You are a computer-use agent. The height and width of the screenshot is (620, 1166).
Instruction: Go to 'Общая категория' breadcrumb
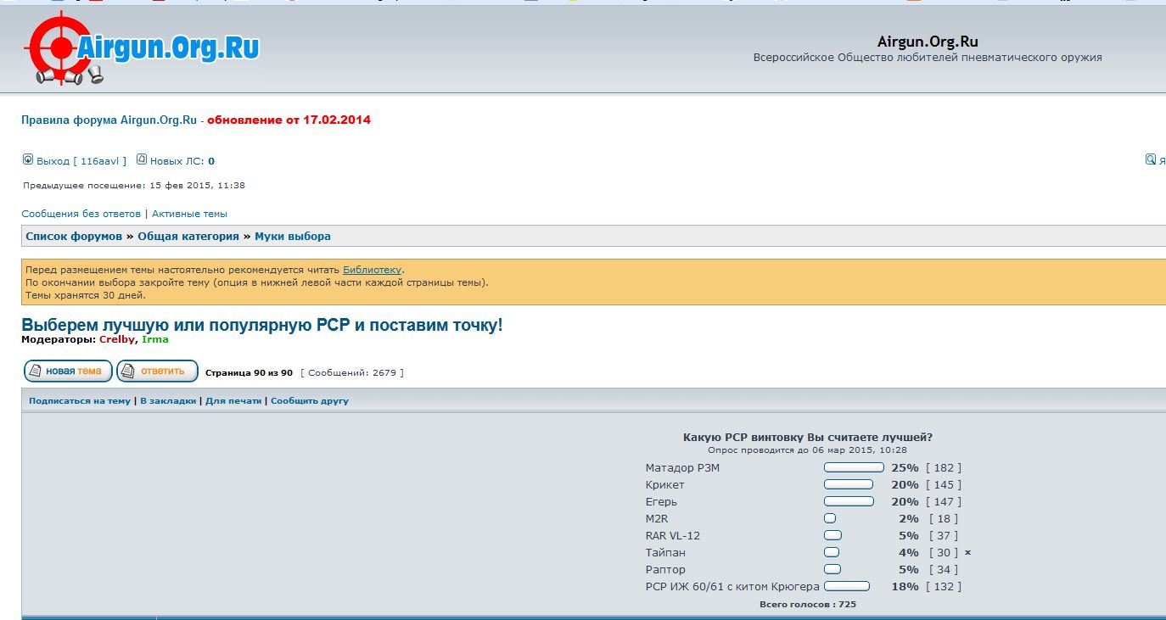(x=190, y=237)
